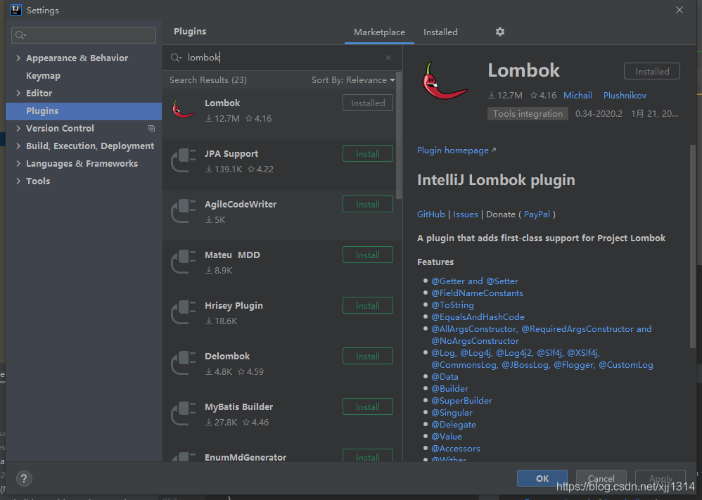Image resolution: width=702 pixels, height=500 pixels.
Task: Install the Hrisey Plugin
Action: (x=368, y=305)
